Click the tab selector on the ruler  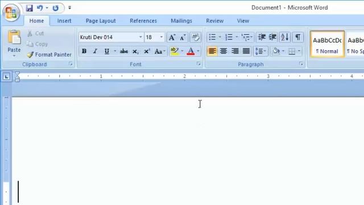6,76
